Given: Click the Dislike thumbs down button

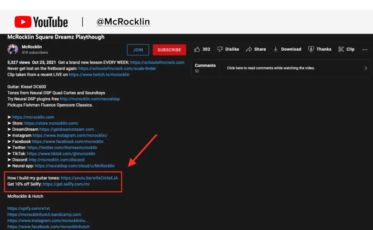Looking at the screenshot, I should 228,49.
